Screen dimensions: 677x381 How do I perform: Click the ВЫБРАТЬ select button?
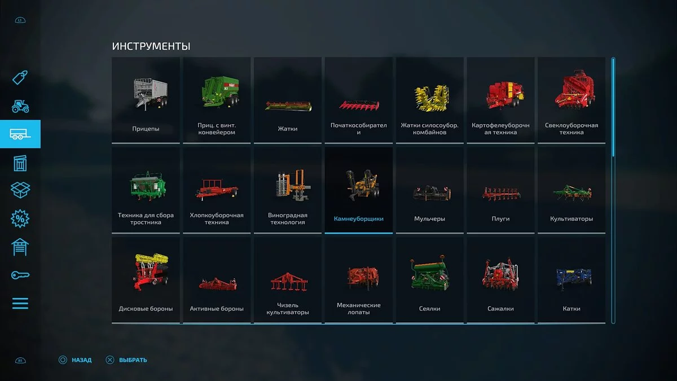[x=126, y=360]
